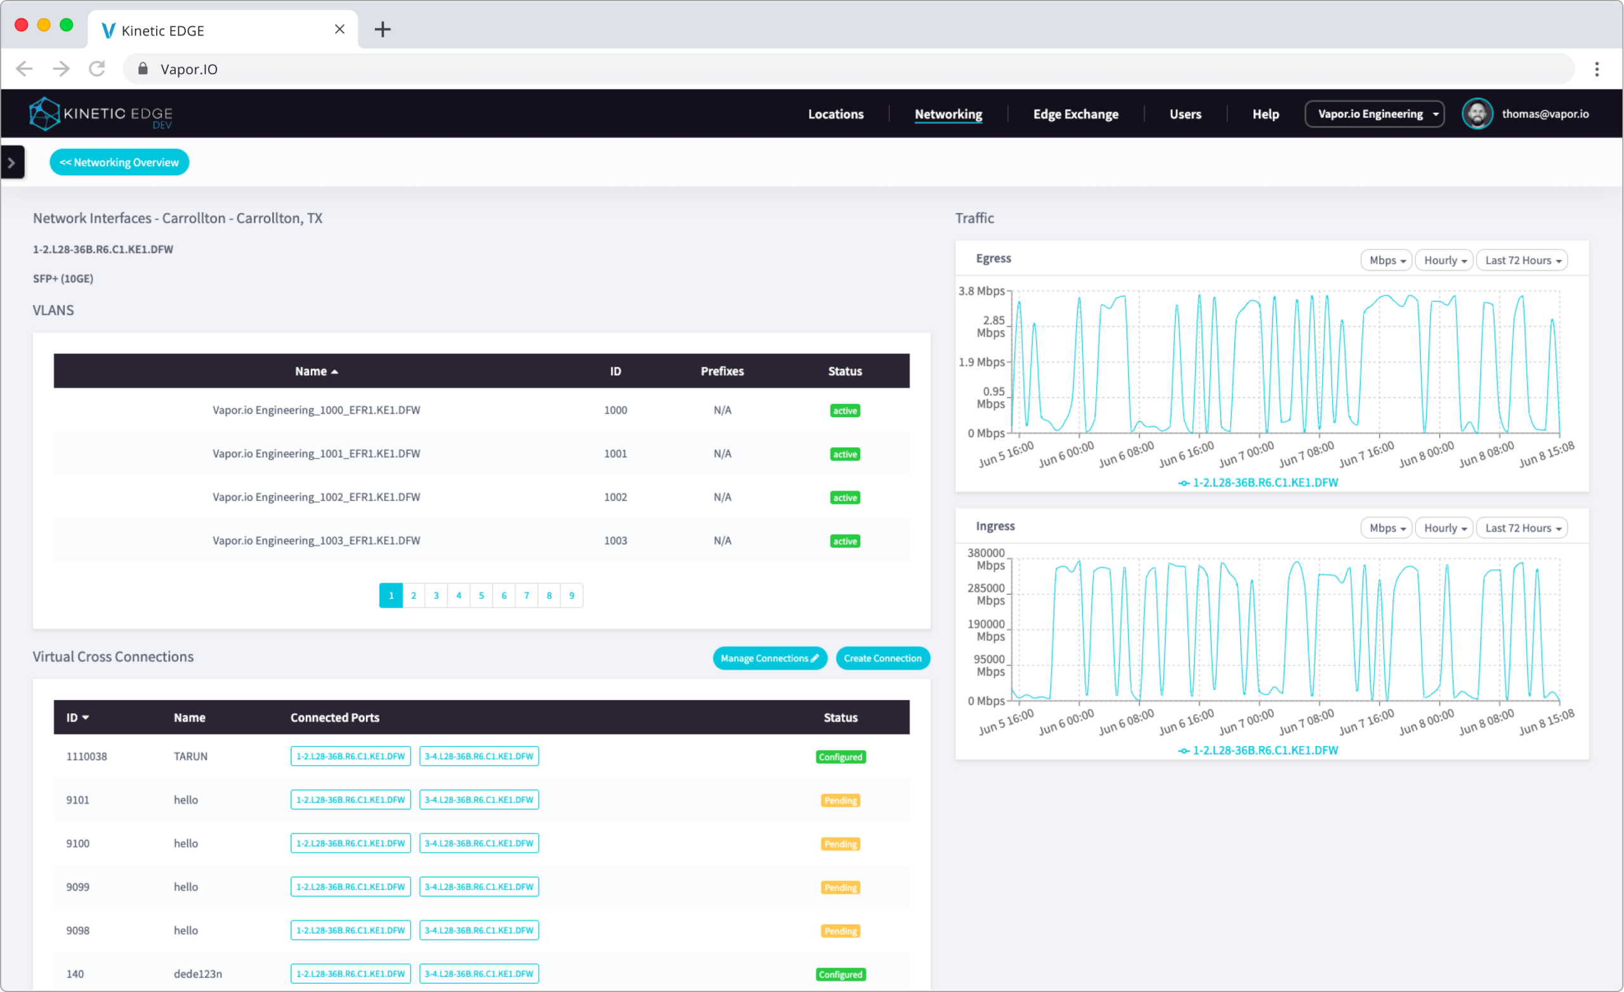Click TARUN row port 3-4.L28-36B.R6.C1.KE1.DFW
The width and height of the screenshot is (1624, 992).
coord(479,757)
